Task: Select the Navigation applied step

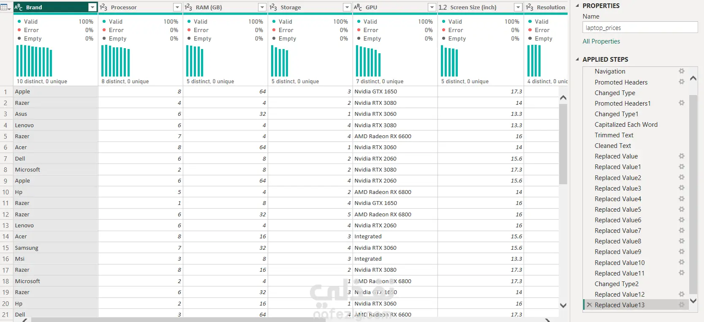Action: [x=610, y=71]
